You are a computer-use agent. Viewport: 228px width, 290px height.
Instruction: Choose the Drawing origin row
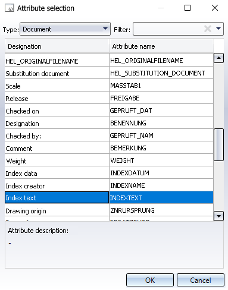point(109,210)
